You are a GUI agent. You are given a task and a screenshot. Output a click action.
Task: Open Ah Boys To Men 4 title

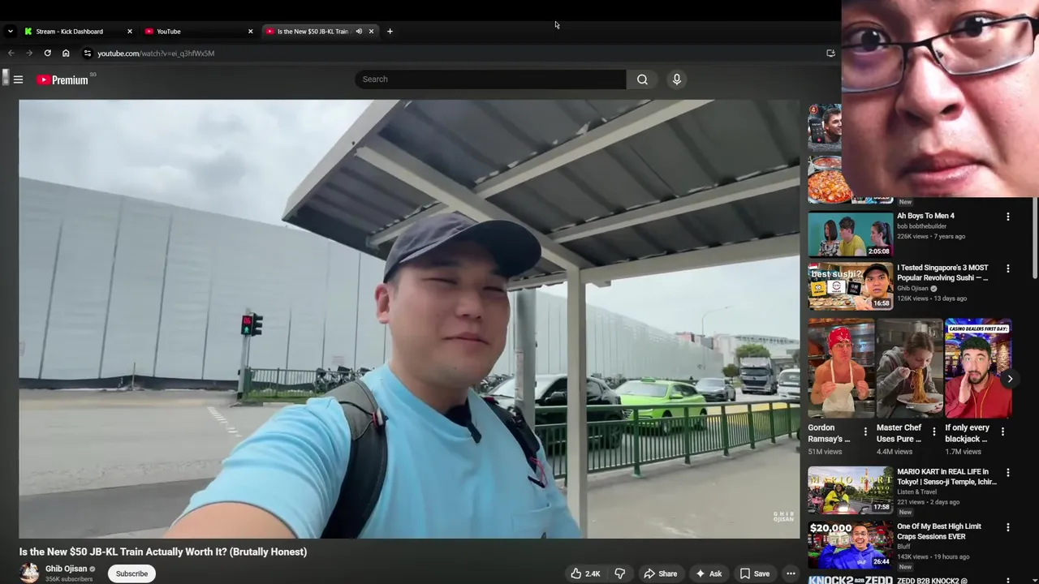(925, 217)
